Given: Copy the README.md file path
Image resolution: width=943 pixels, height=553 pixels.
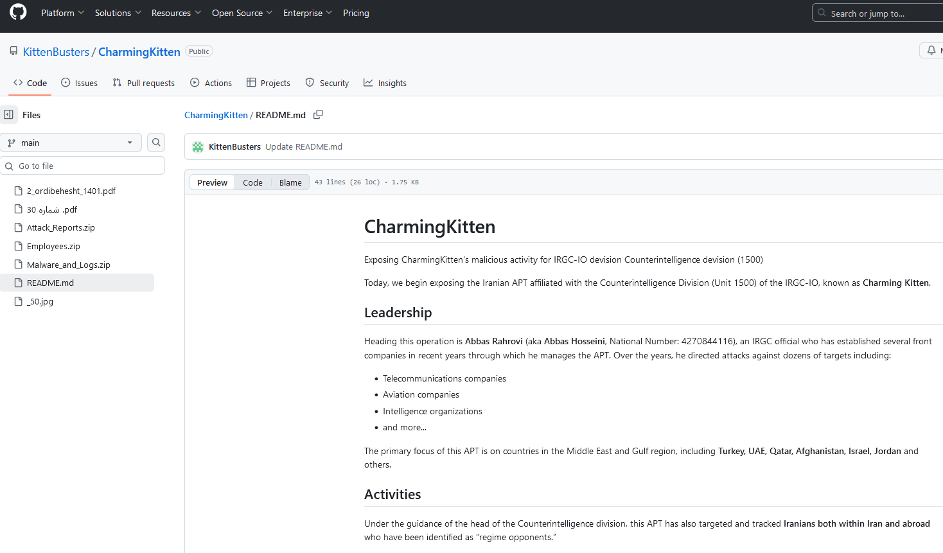Looking at the screenshot, I should (x=318, y=115).
